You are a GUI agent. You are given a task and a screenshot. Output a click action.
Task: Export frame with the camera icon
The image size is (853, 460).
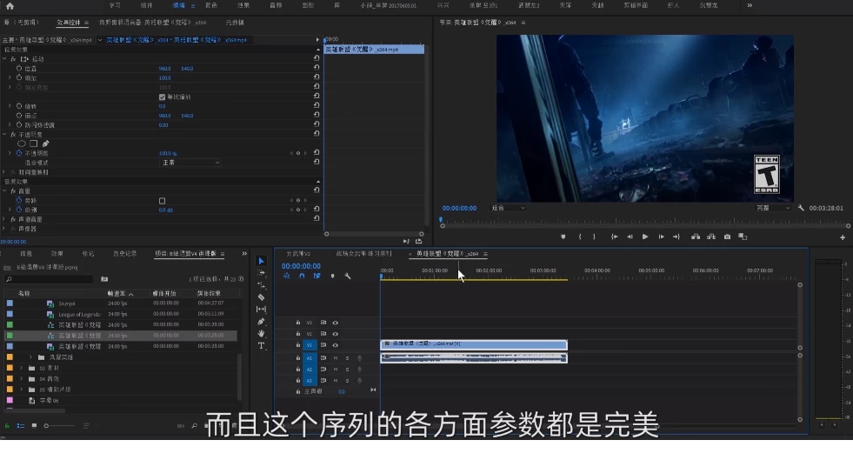727,237
